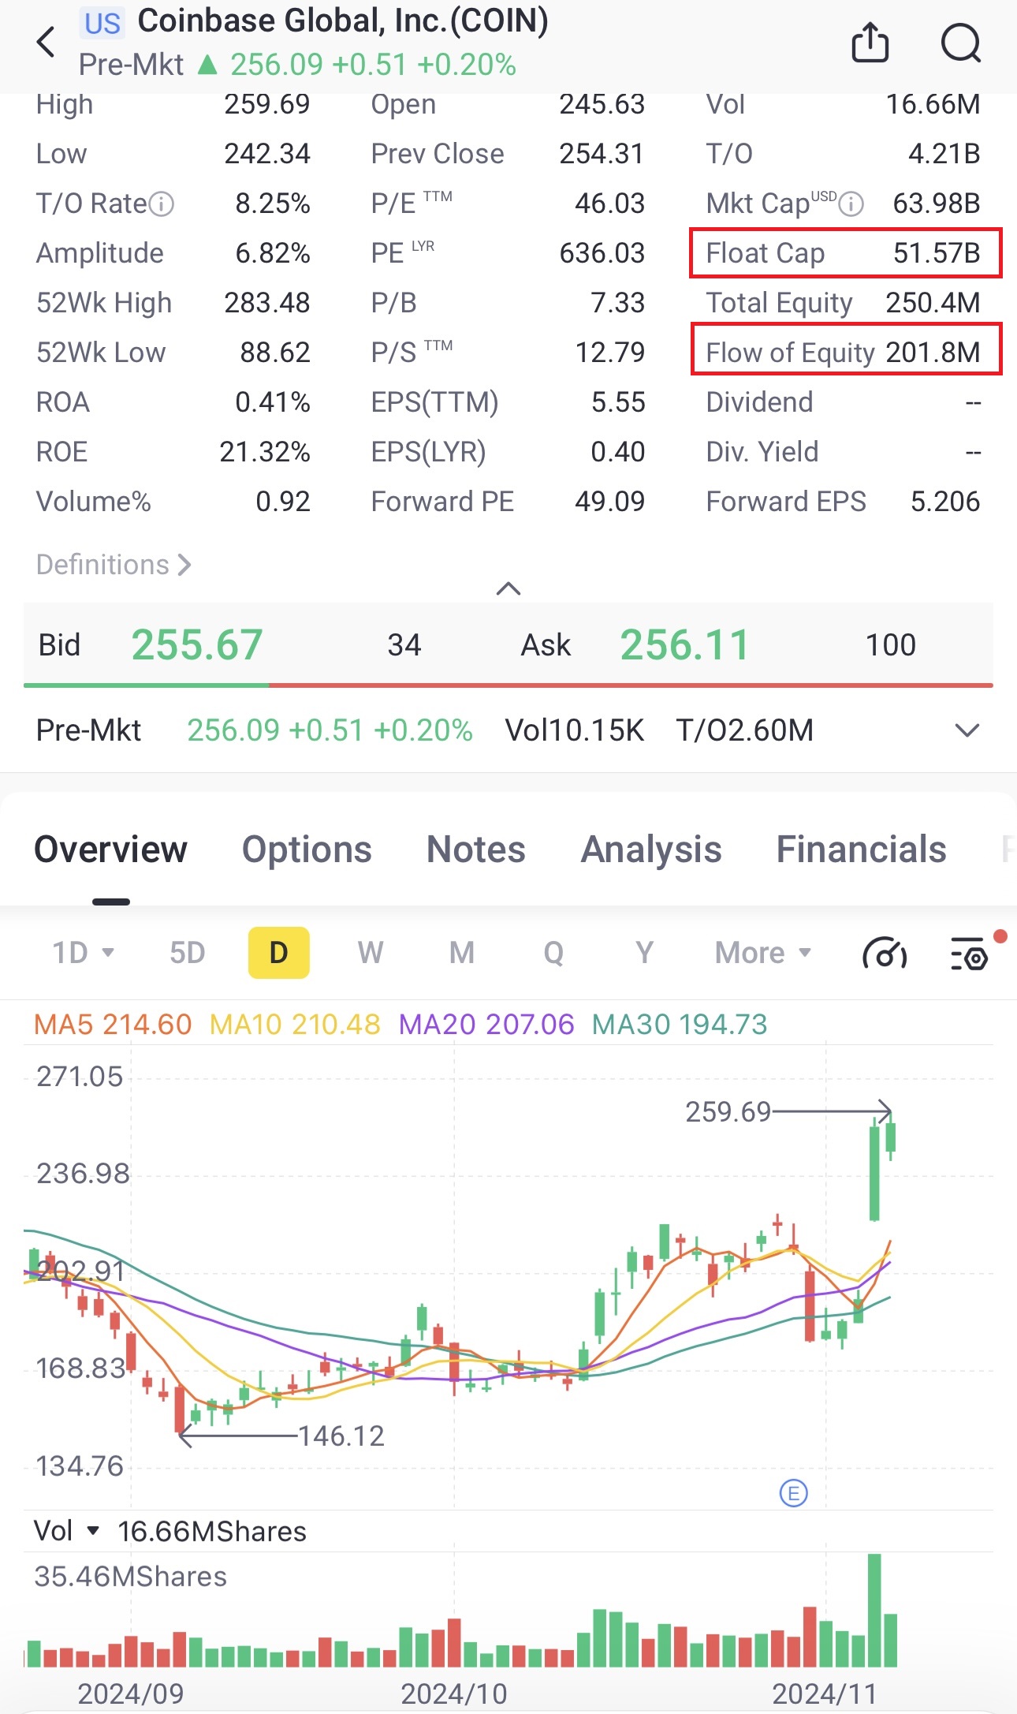Tap the bid price 255.67
Screen dimensions: 1017x1714
point(197,645)
